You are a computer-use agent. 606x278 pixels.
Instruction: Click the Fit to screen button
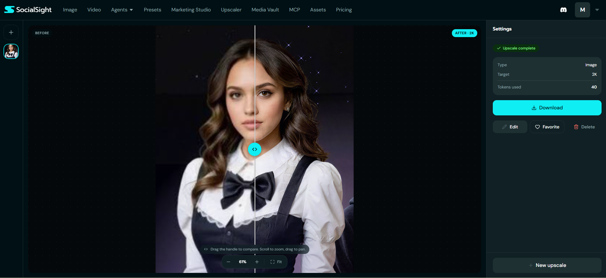[x=276, y=262]
